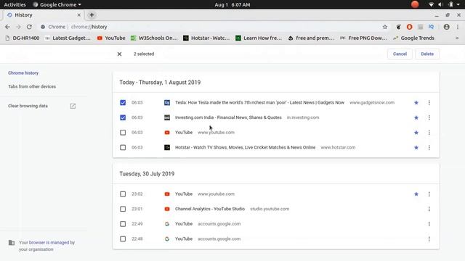Click the address bar showing chrome://history
Image resolution: width=465 pixels, height=261 pixels.
(208, 27)
